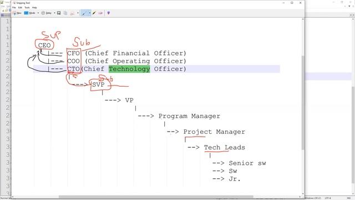Minimize the Snipping Tool window
The height and width of the screenshot is (200, 355).
(283, 3)
